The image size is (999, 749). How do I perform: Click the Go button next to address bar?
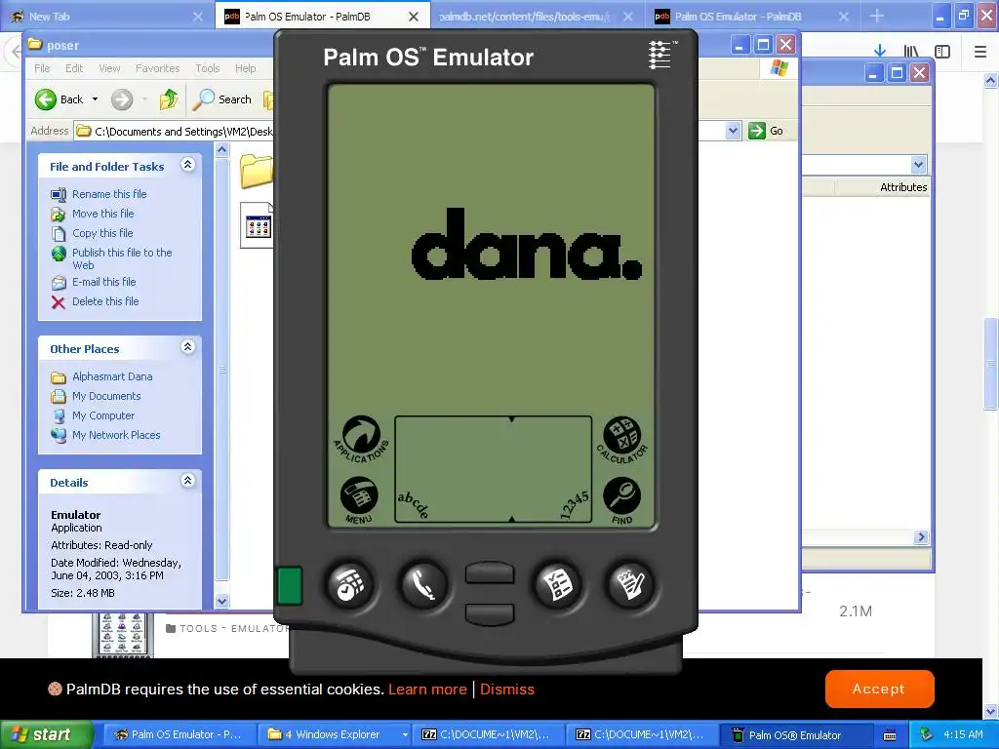[x=766, y=131]
